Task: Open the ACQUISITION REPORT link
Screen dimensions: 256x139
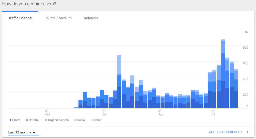Action: click(x=226, y=132)
